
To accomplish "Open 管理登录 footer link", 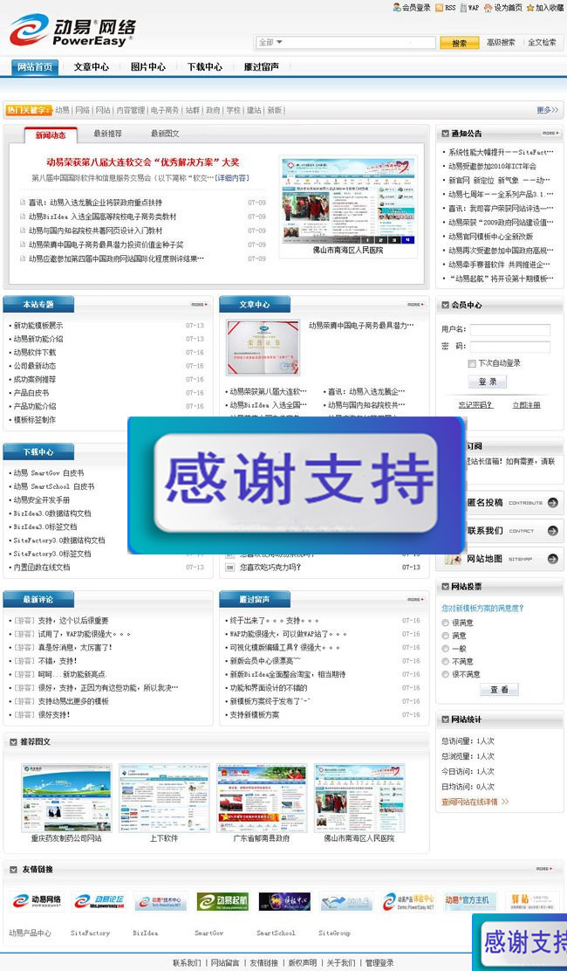I will coord(379,963).
